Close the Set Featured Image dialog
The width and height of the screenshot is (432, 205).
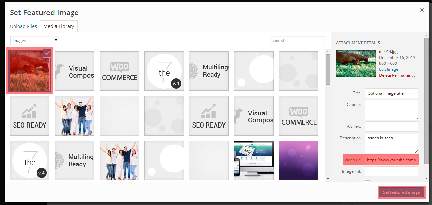(x=422, y=10)
